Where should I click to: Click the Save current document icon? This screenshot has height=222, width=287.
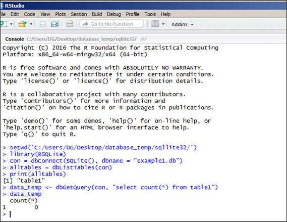pos(43,24)
